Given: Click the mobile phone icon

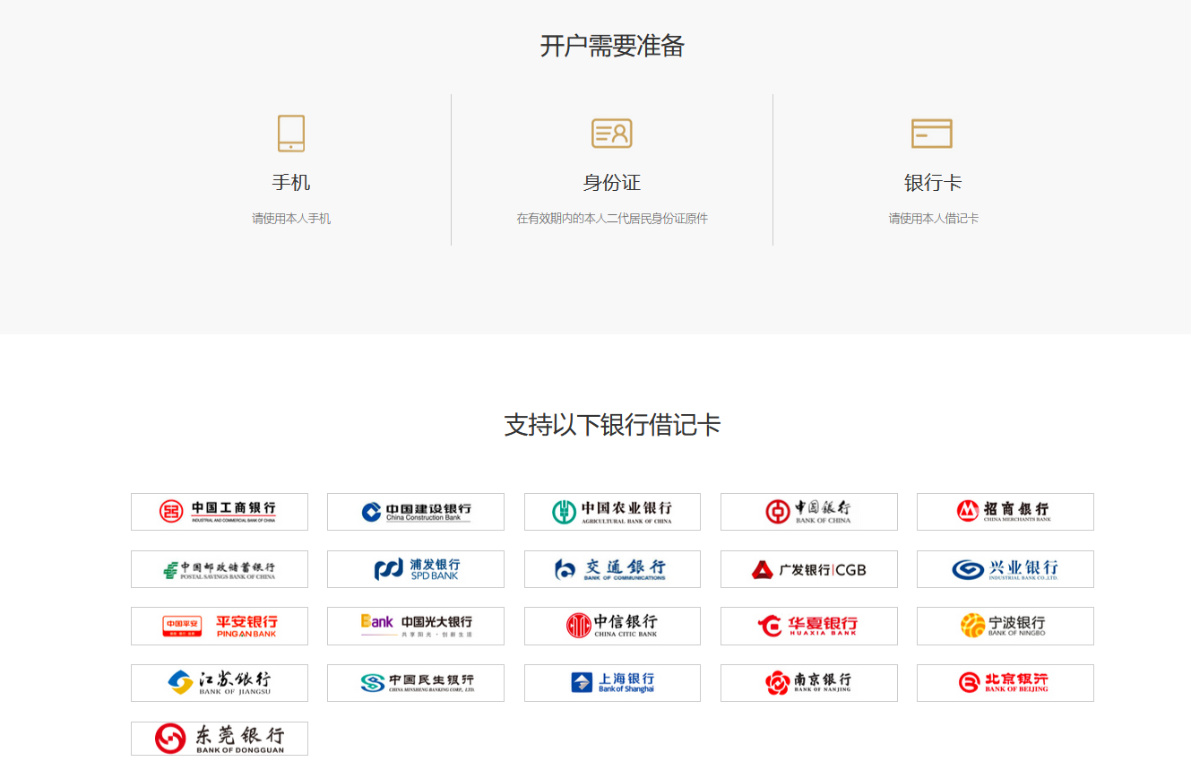Looking at the screenshot, I should (291, 134).
